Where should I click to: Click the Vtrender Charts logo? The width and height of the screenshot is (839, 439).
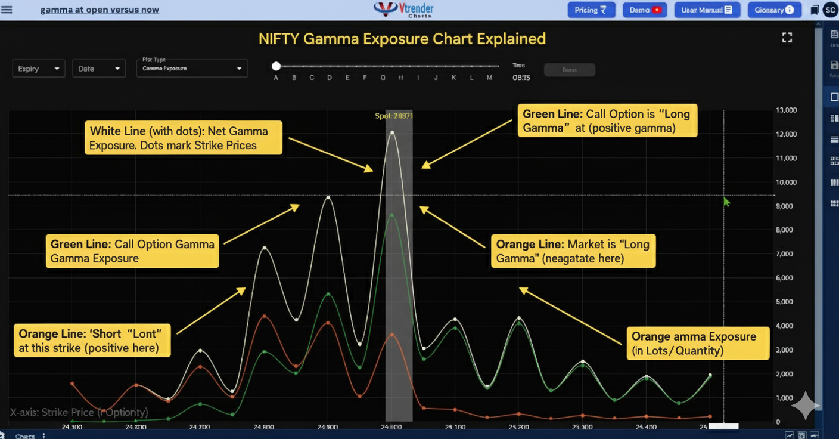click(402, 9)
